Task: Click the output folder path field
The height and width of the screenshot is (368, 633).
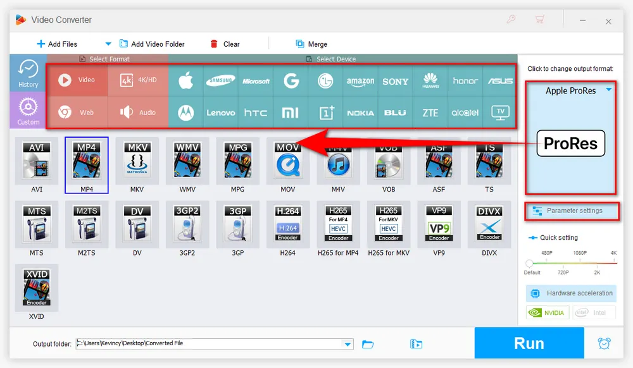Action: coord(209,344)
